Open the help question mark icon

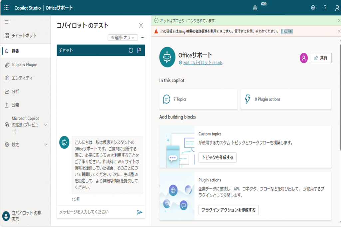[325, 8]
